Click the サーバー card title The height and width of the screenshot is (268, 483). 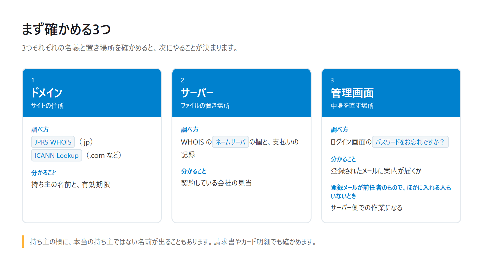[x=197, y=93]
